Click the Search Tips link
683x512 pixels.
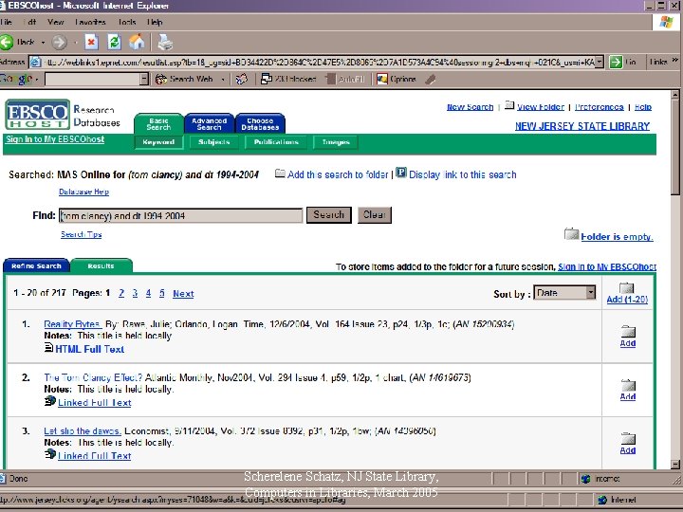coord(81,234)
